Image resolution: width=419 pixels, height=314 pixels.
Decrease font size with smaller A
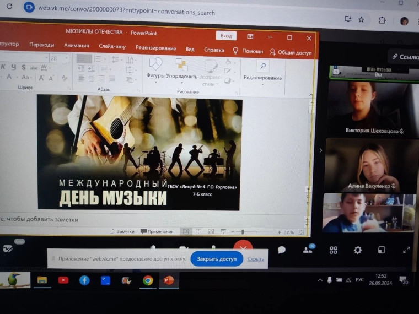pyautogui.click(x=51, y=78)
